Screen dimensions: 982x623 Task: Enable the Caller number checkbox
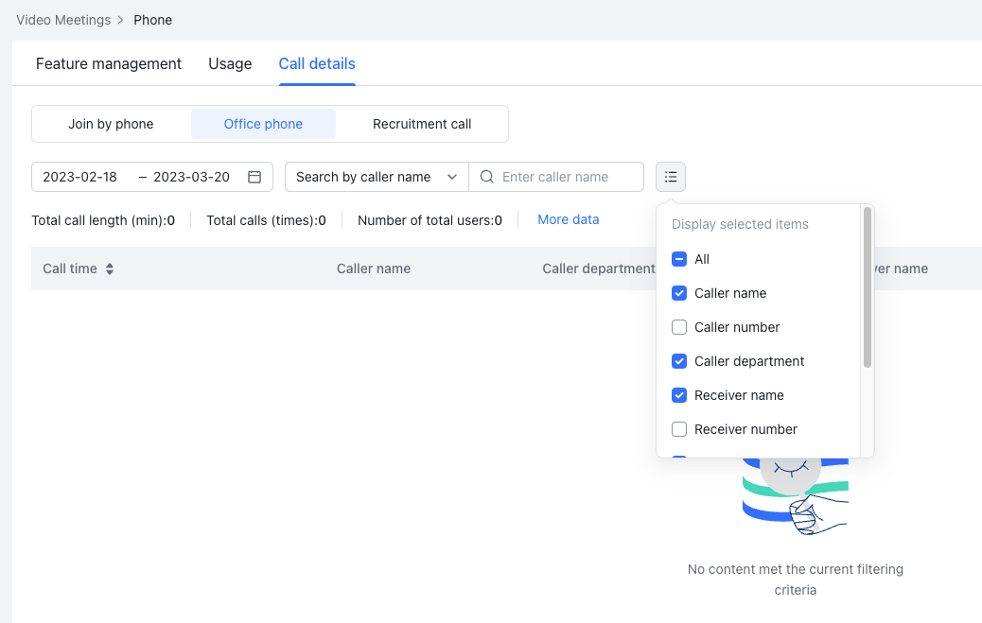pyautogui.click(x=679, y=327)
